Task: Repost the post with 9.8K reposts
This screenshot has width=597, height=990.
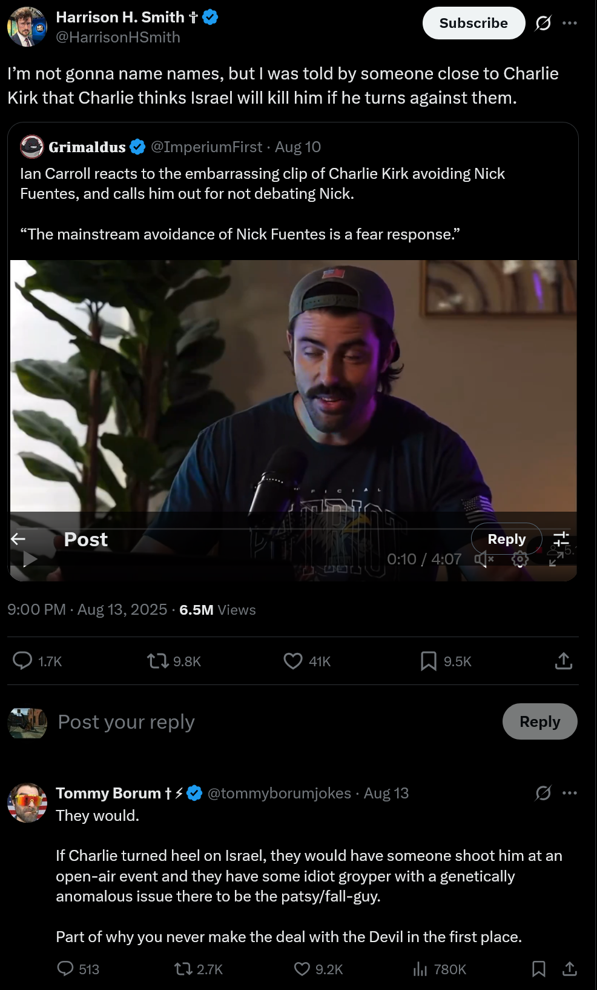Action: 158,661
